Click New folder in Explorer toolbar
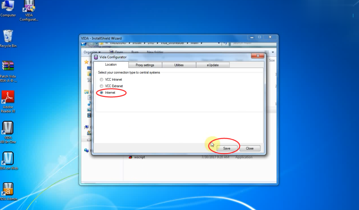This screenshot has height=210, width=359. coord(155,52)
